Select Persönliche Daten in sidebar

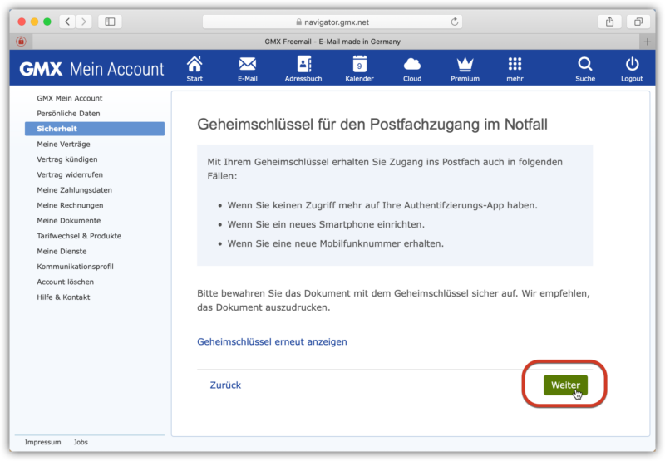point(68,113)
